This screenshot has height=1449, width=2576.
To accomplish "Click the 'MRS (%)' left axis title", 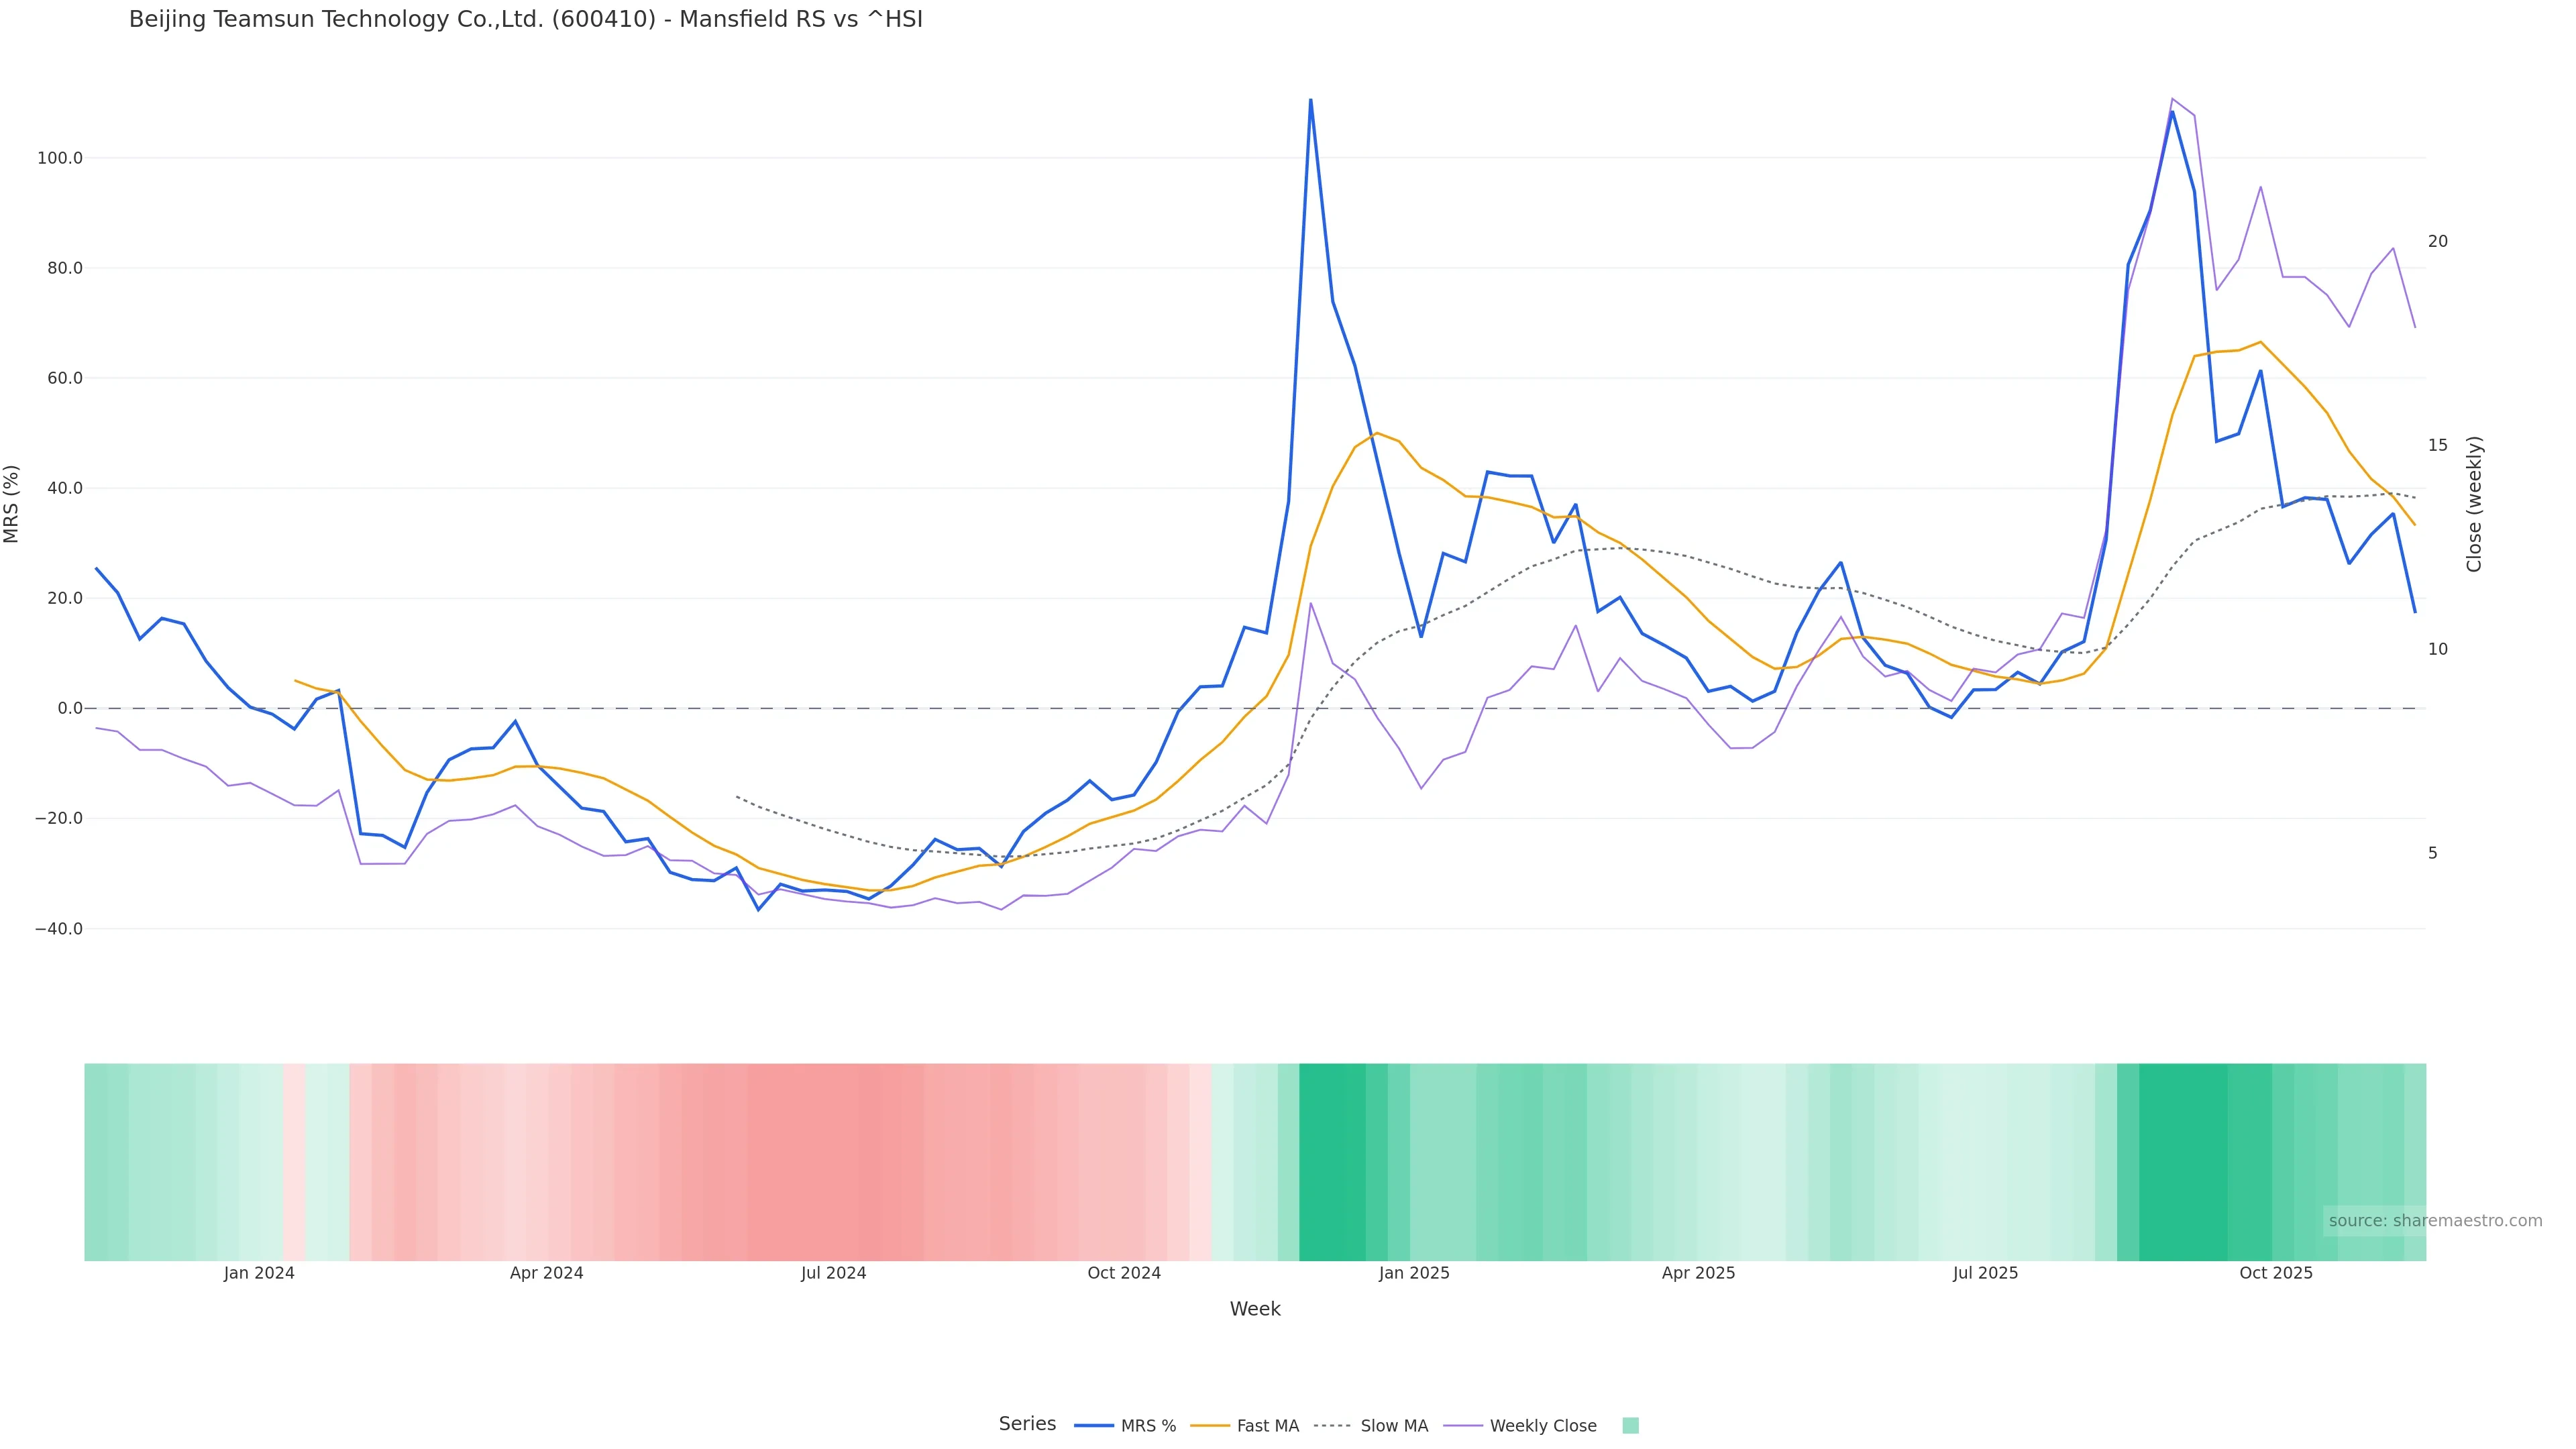I will point(12,504).
